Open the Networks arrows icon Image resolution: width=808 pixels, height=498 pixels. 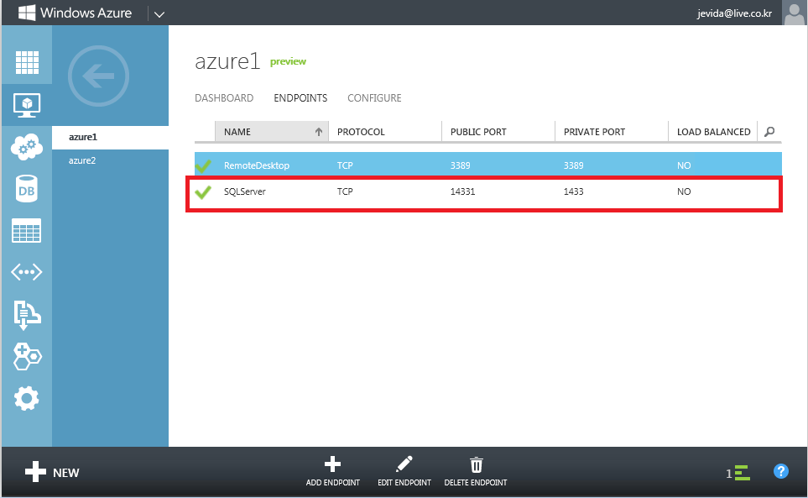point(27,272)
